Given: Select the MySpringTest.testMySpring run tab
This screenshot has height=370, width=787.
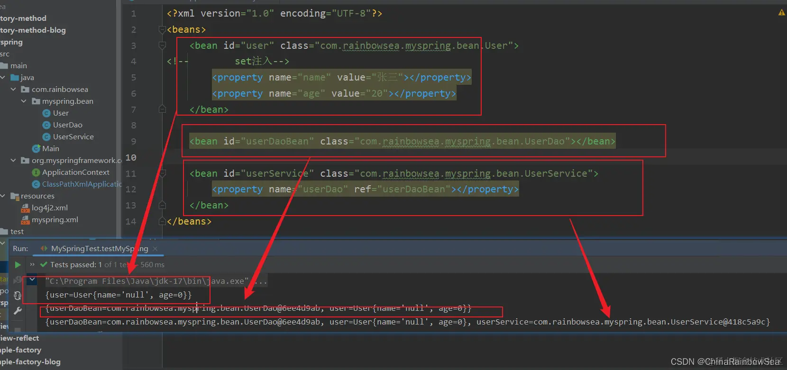Looking at the screenshot, I should [100, 249].
